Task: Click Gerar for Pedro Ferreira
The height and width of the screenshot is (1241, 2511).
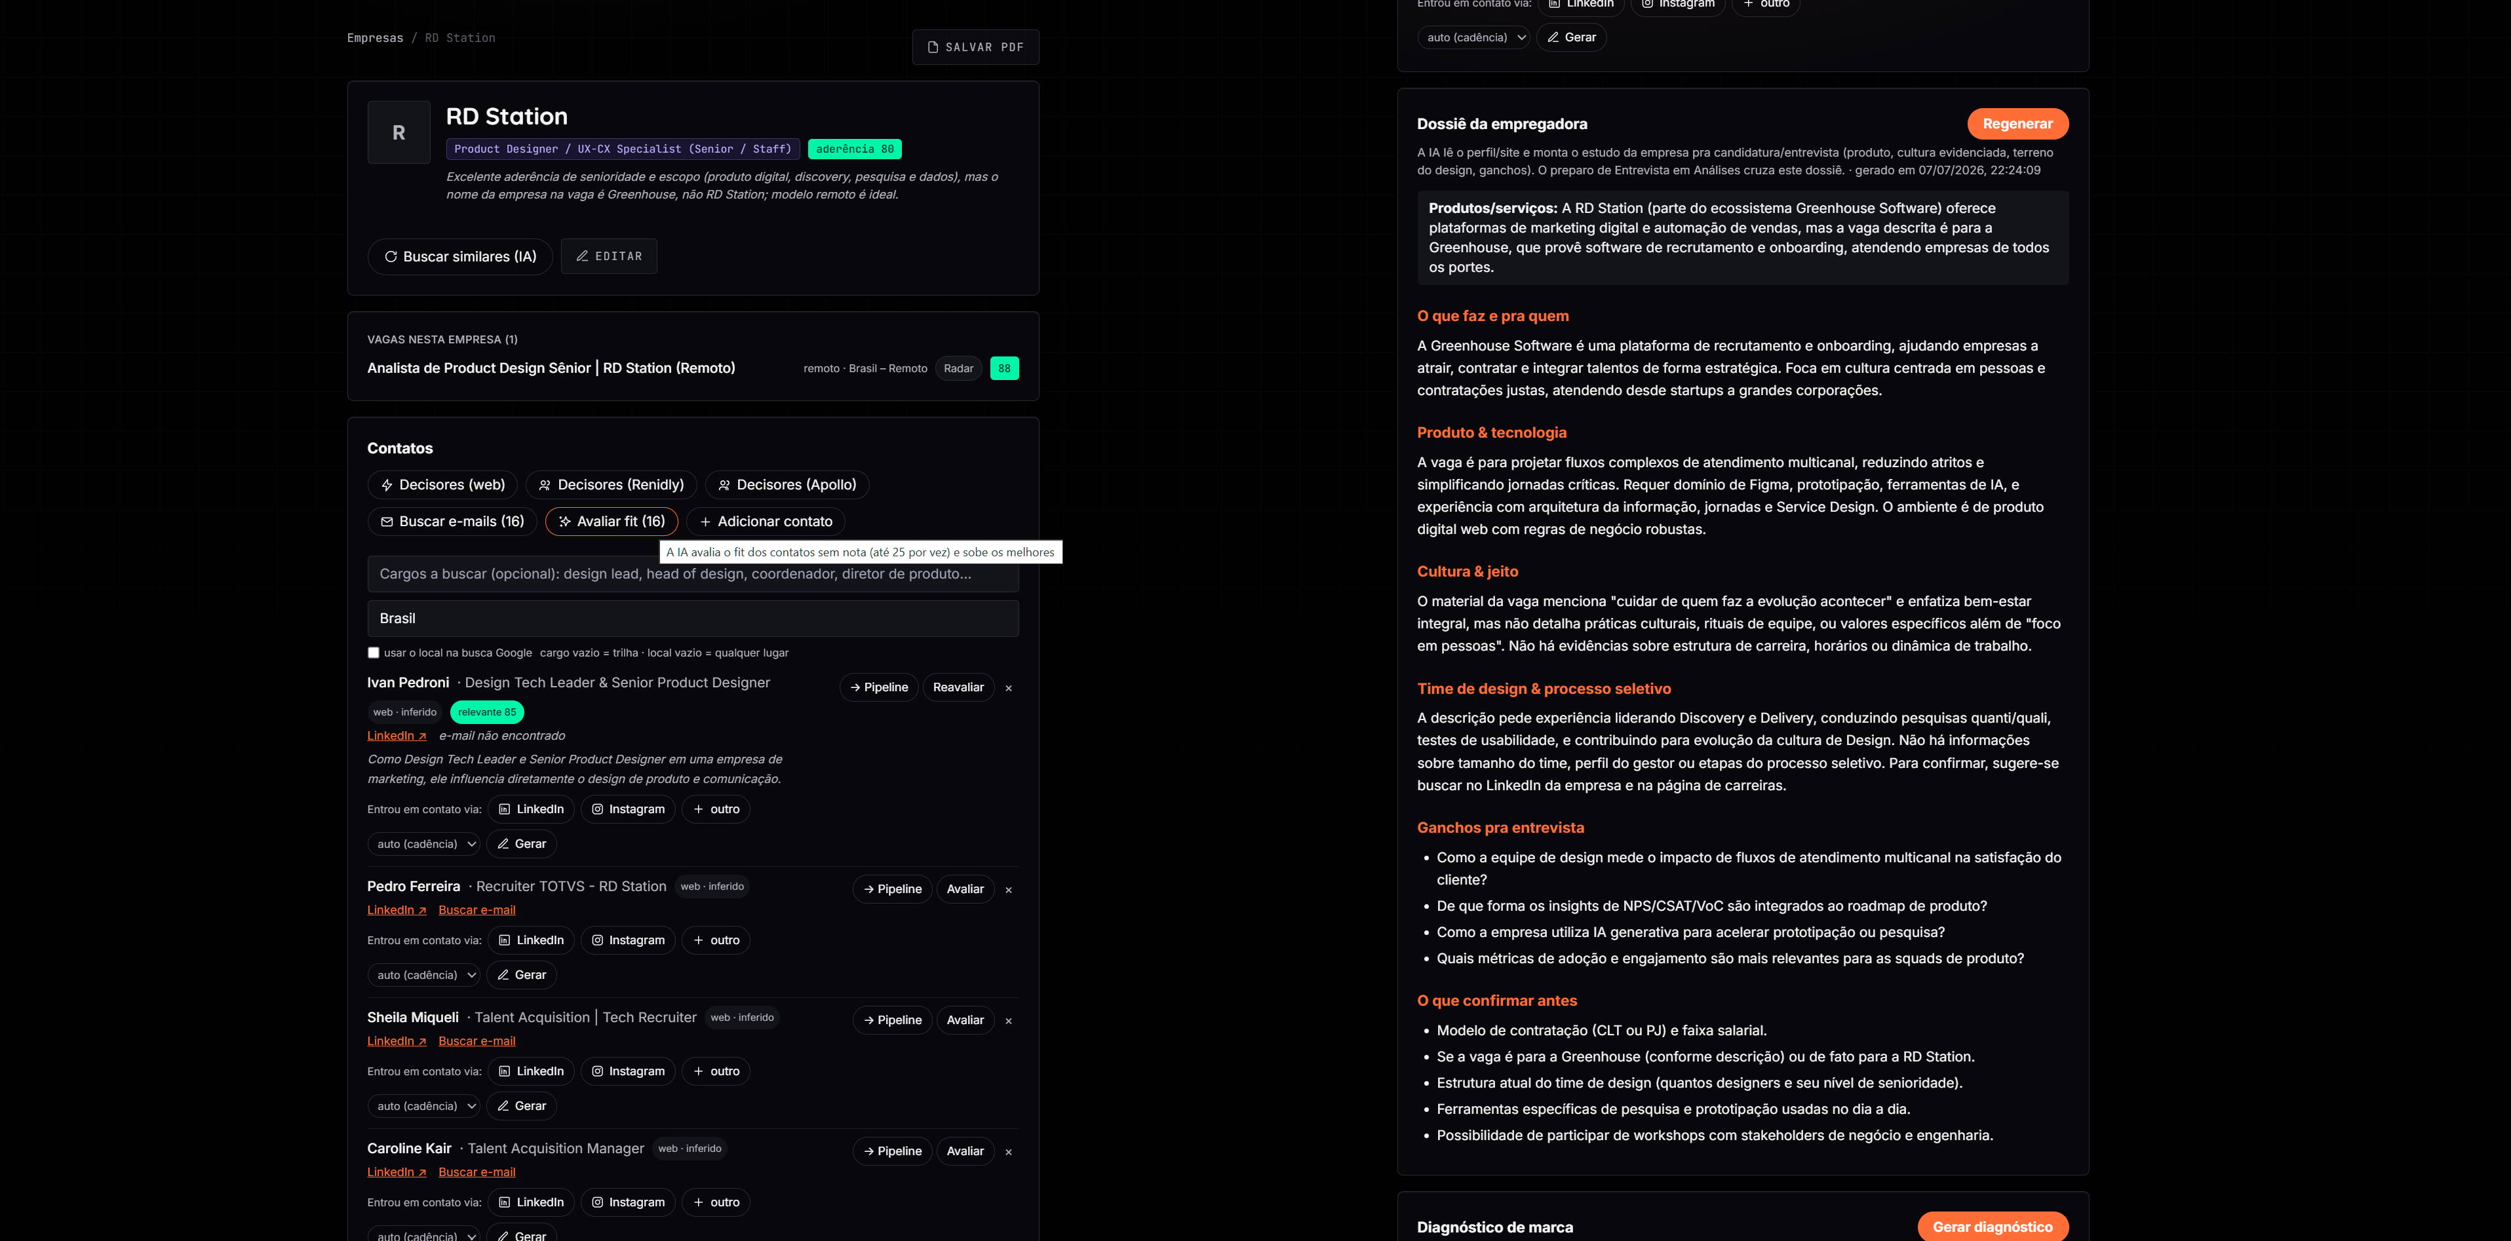Action: pos(522,975)
